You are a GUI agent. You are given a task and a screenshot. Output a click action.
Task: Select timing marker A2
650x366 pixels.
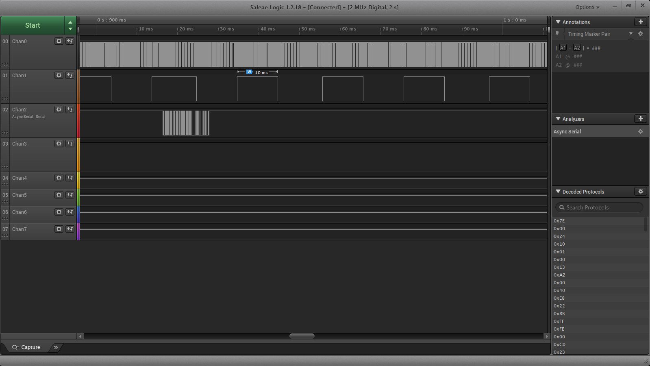(577, 48)
